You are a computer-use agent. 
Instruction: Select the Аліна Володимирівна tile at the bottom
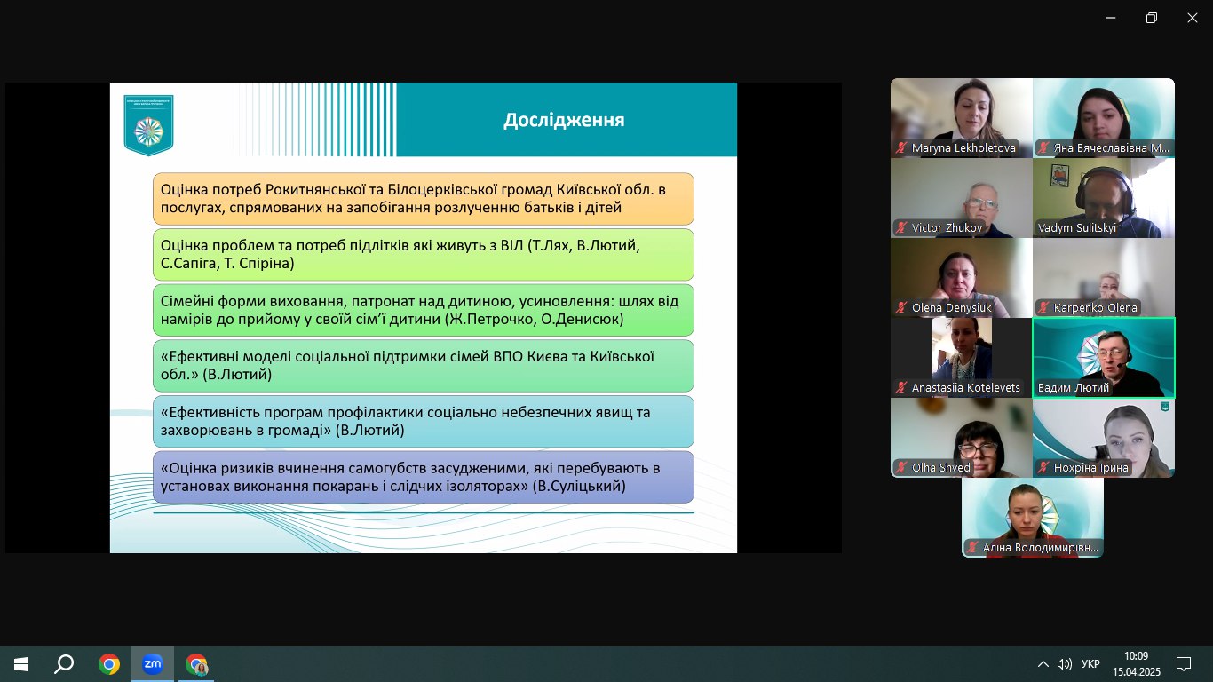[x=1033, y=517]
